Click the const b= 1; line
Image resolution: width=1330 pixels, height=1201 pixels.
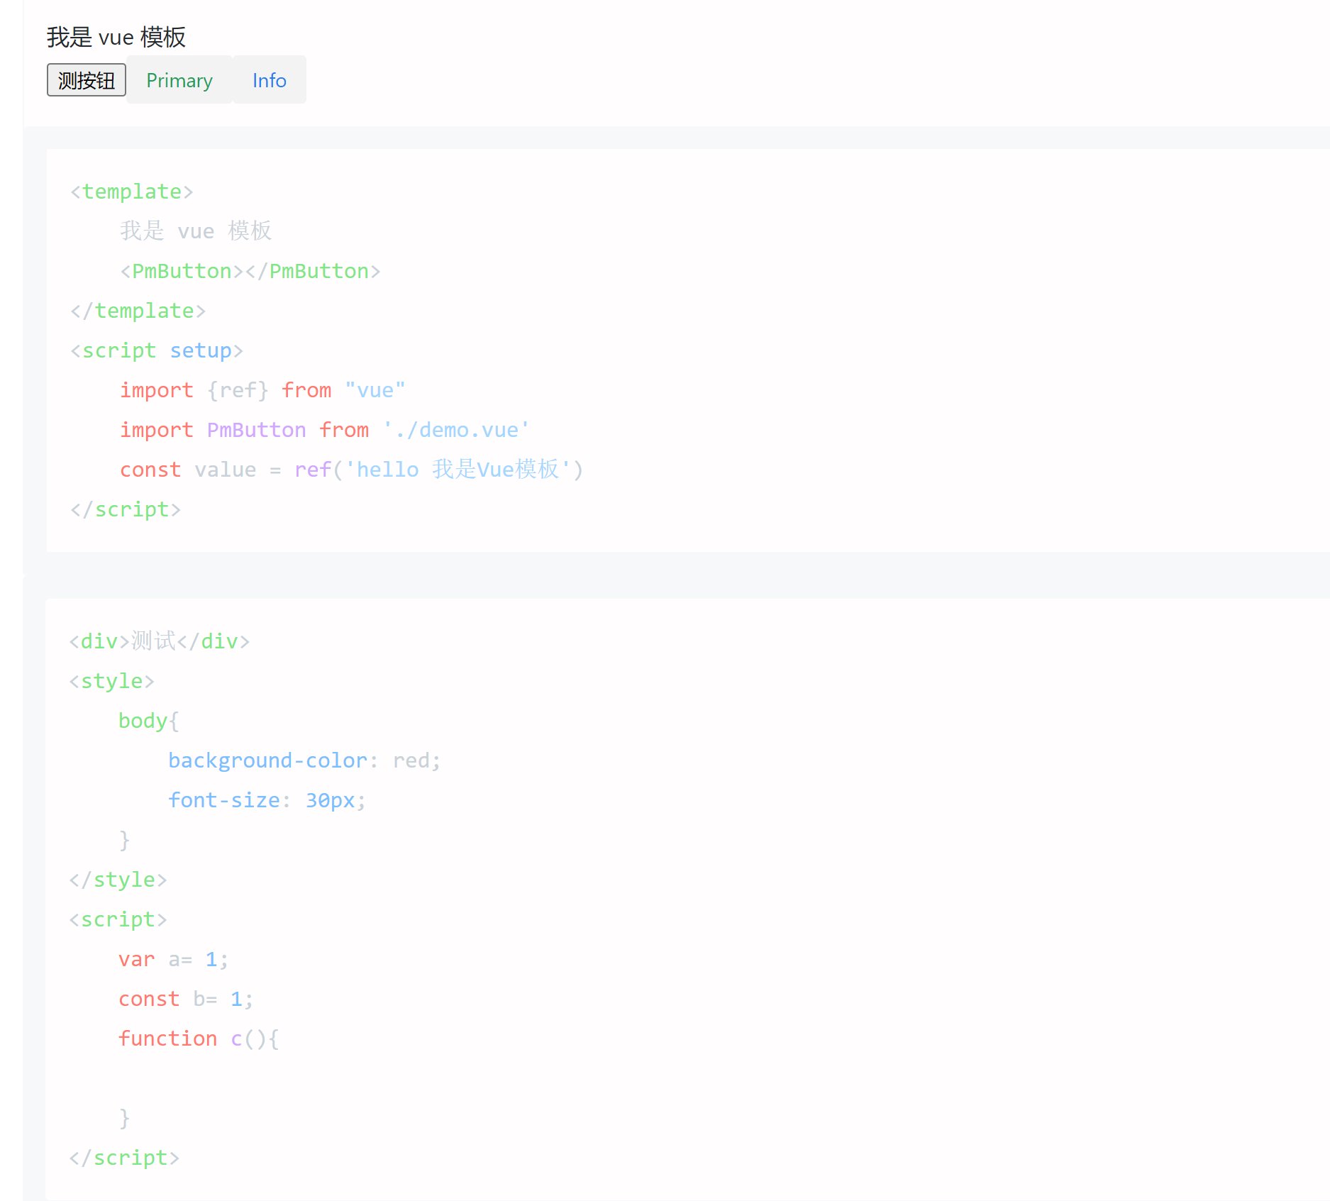tap(186, 999)
